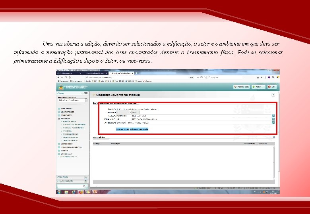Click the browser home icon
Image resolution: width=310 pixels, height=214 pixels.
pos(70,77)
